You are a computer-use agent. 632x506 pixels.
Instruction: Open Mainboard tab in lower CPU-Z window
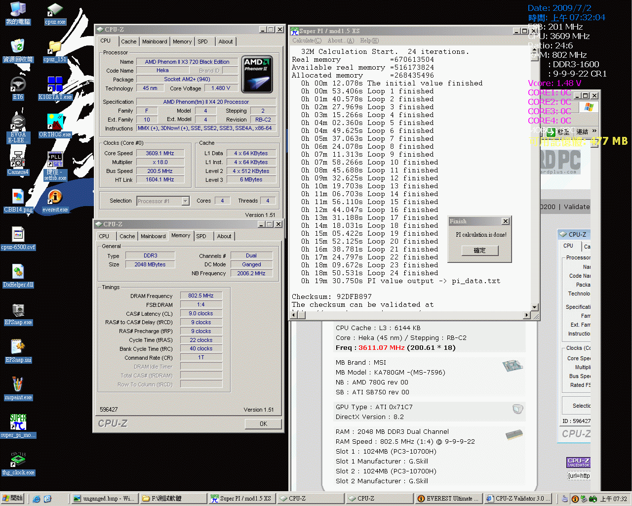[153, 237]
